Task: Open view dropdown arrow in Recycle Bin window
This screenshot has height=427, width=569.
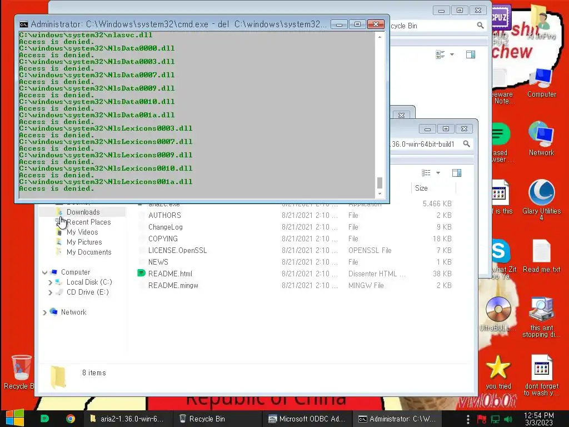Action: 452,54
